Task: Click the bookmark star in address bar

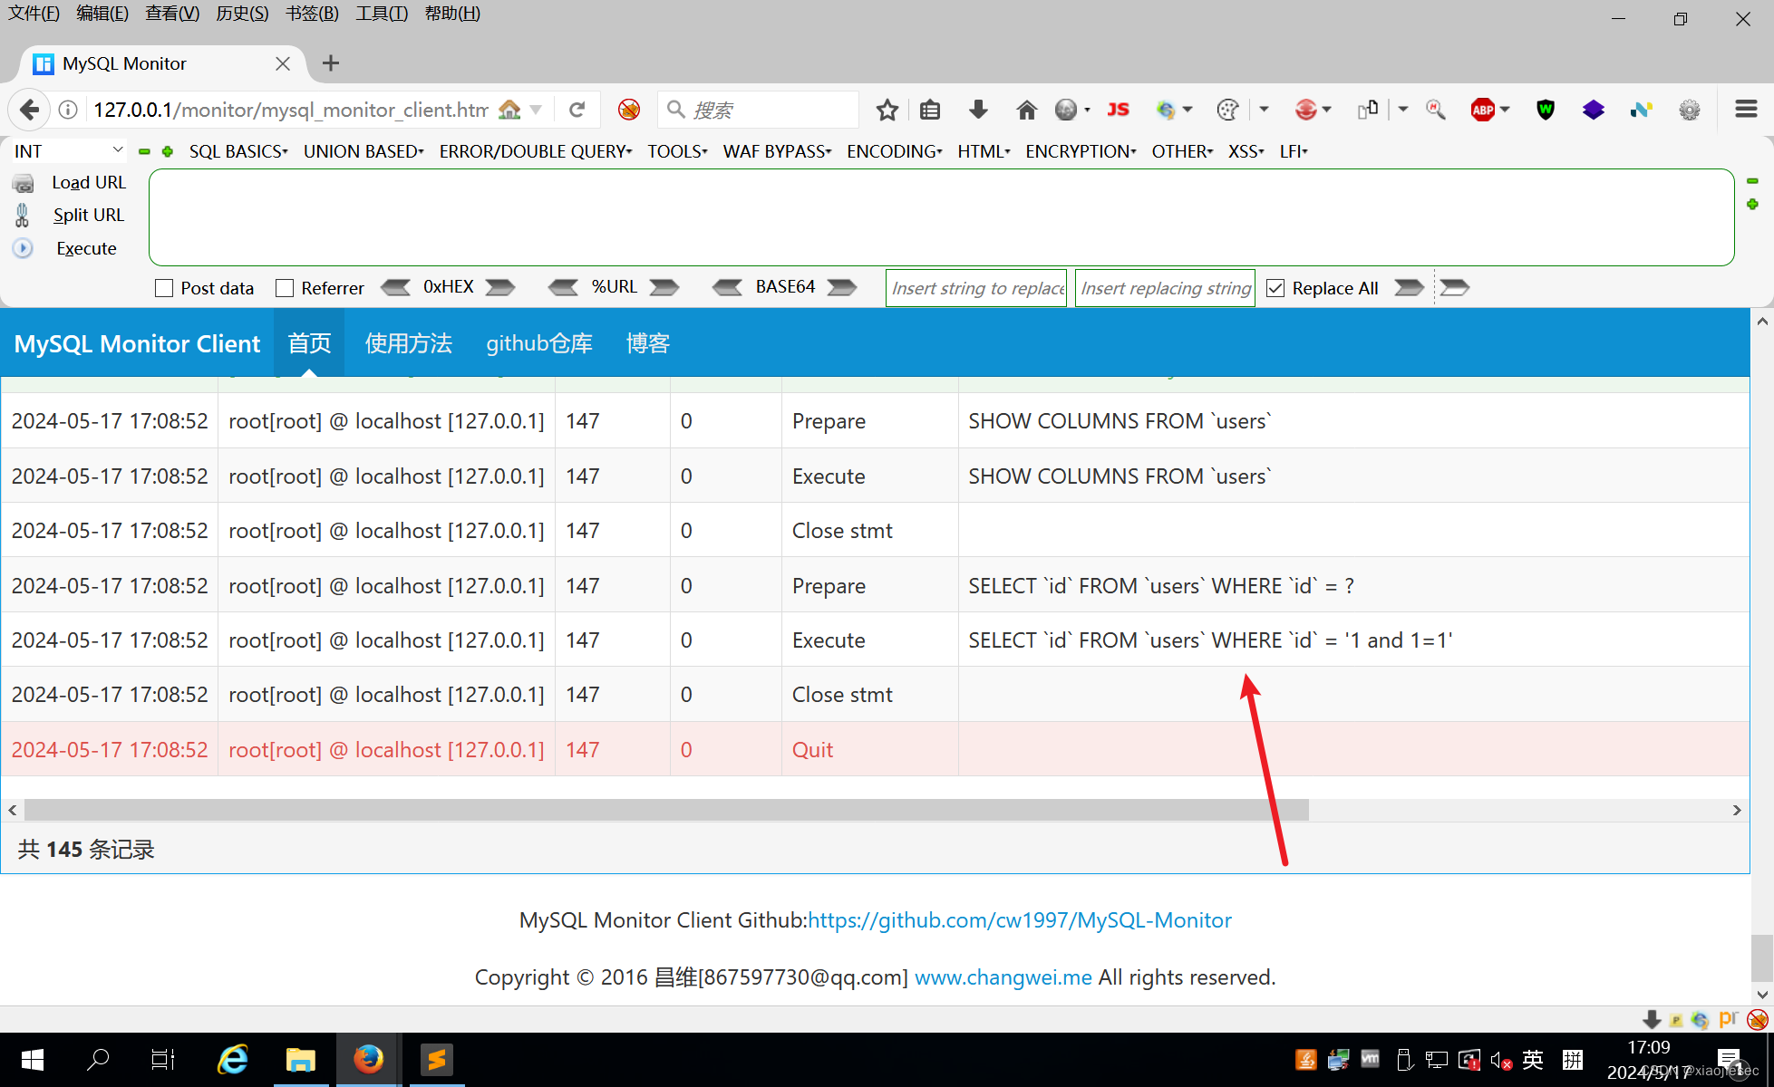Action: pos(887,109)
